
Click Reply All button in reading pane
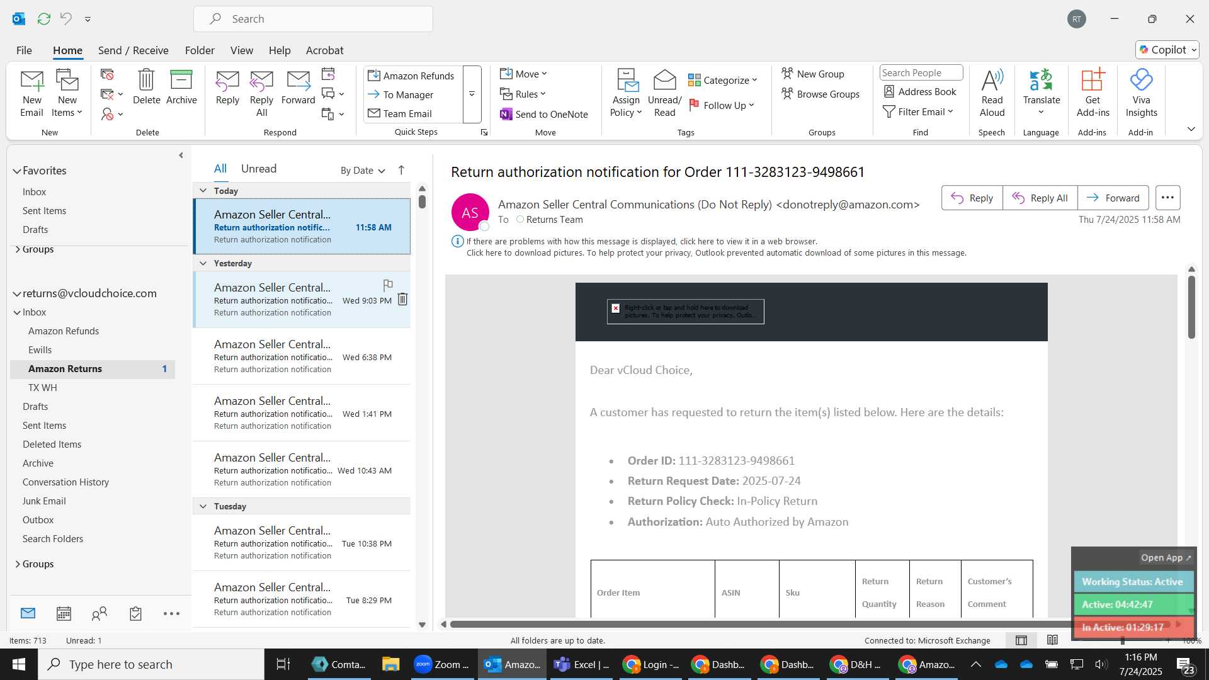click(x=1040, y=198)
